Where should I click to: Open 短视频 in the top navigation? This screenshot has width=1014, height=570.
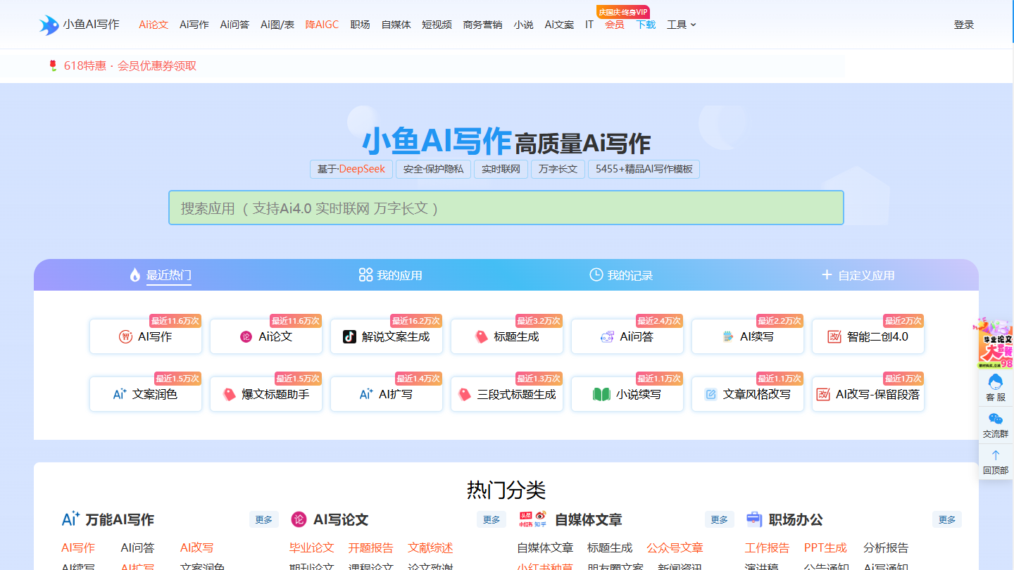tap(437, 25)
